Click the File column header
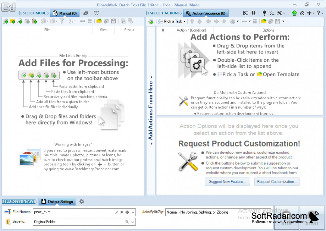Screen dimensions: 326x231 [47, 30]
